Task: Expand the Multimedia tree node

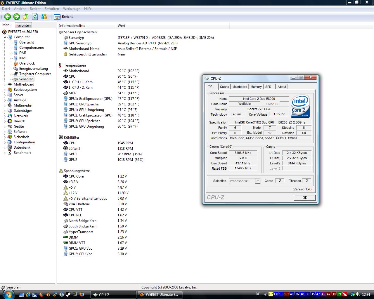Action: point(5,106)
